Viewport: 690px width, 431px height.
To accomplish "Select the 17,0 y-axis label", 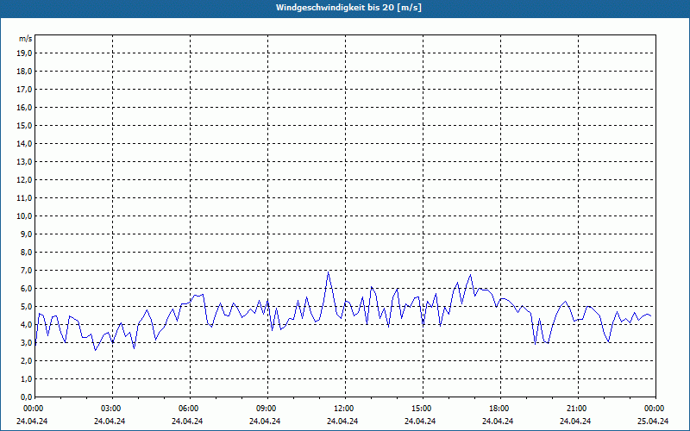I will click(x=24, y=90).
